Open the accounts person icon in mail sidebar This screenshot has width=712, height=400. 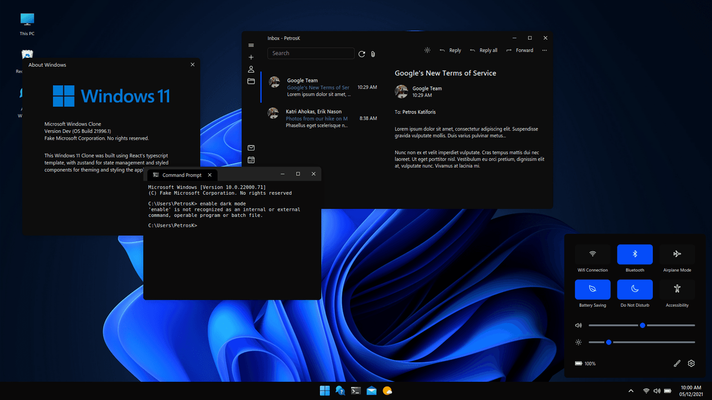click(x=251, y=69)
